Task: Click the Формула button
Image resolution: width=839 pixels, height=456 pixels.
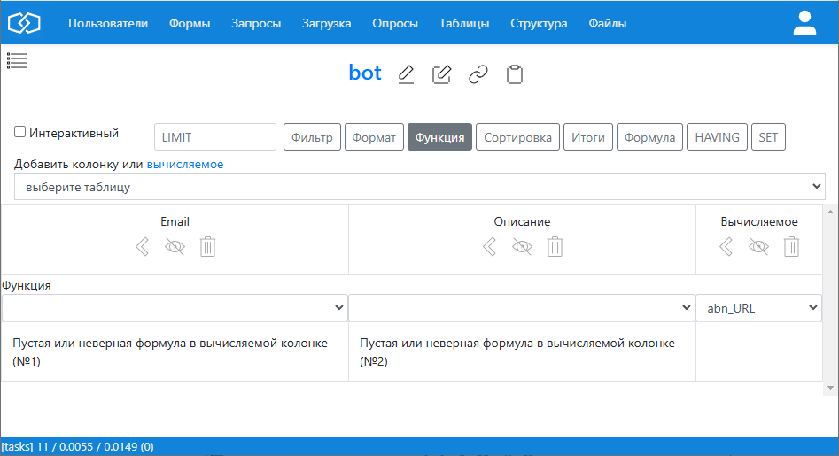Action: click(x=649, y=137)
